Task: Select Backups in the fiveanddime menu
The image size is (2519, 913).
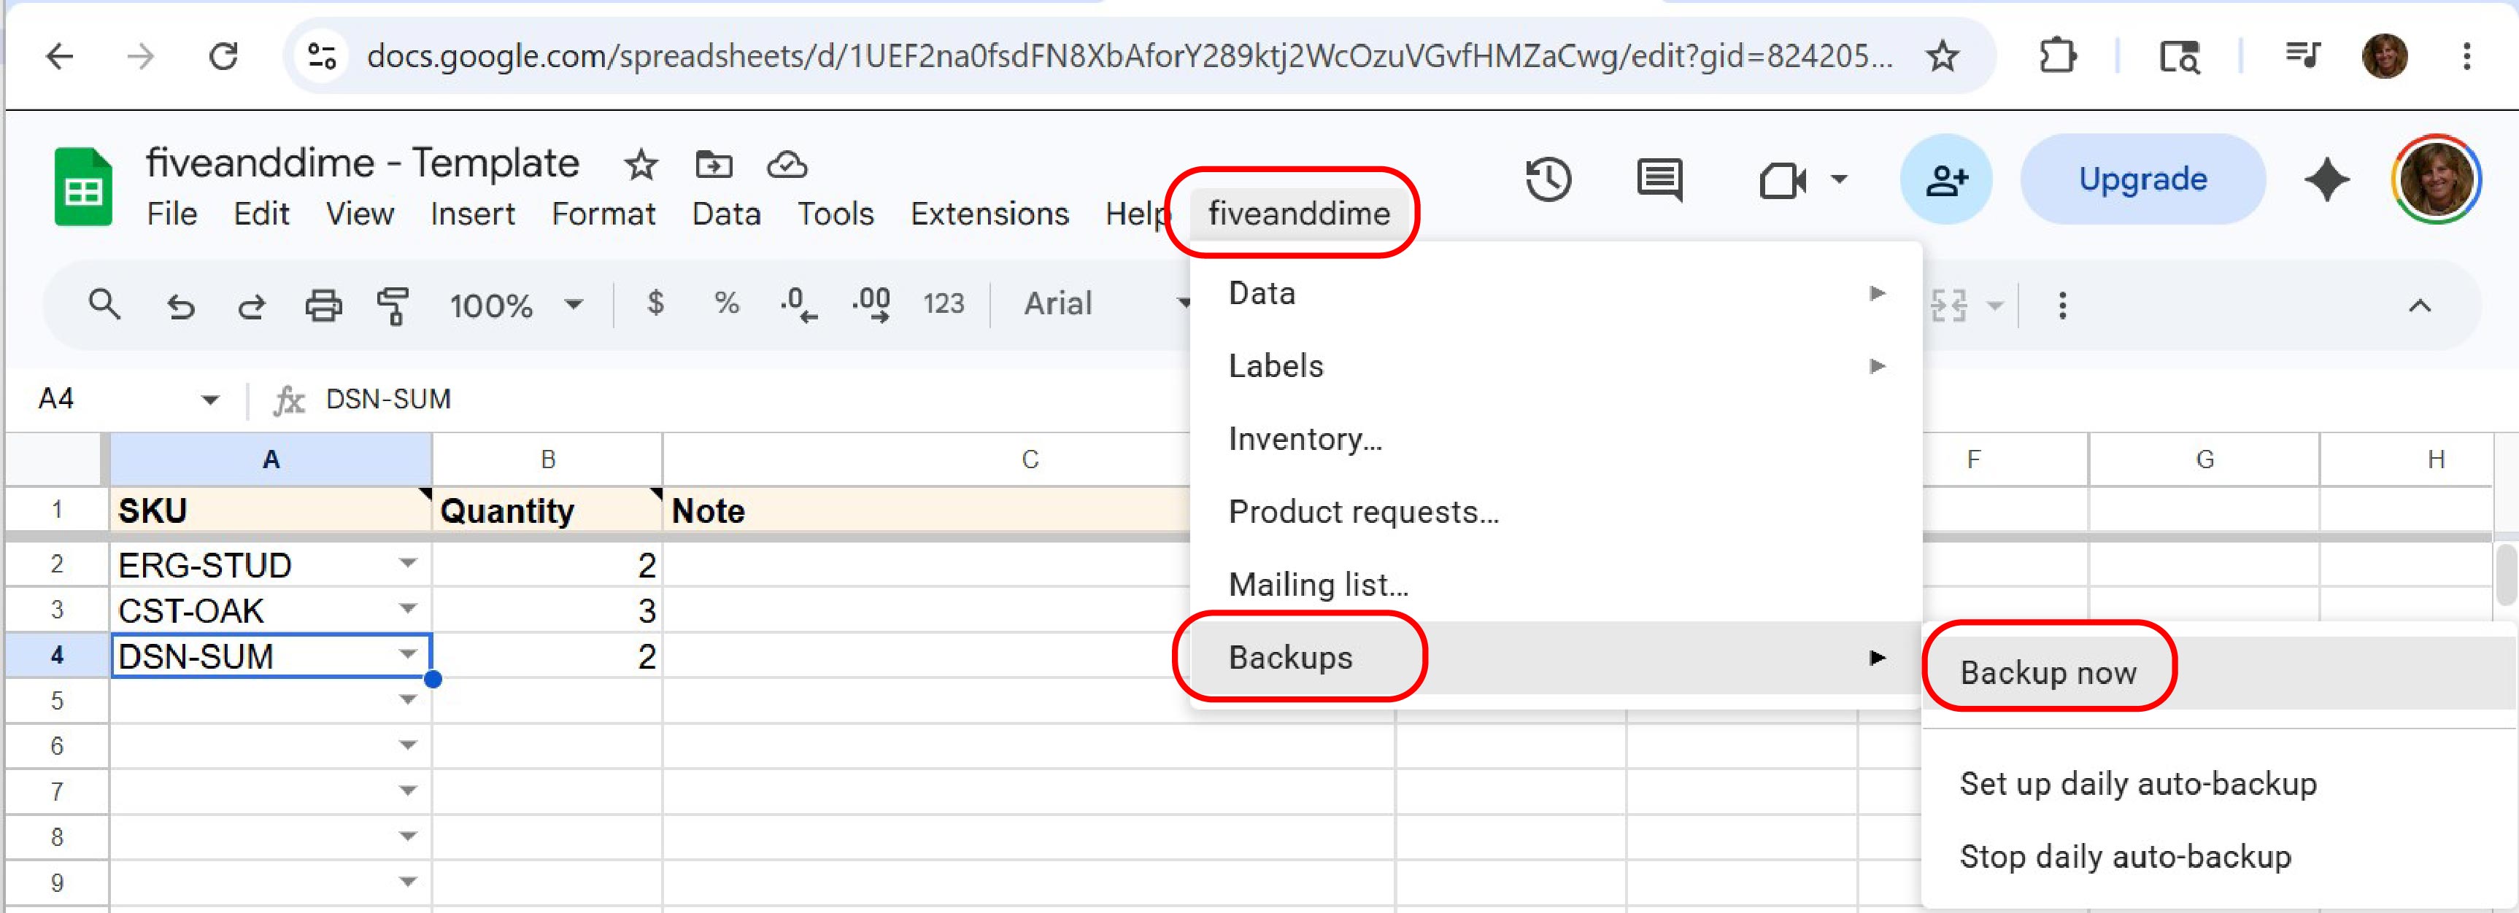Action: click(x=1556, y=658)
